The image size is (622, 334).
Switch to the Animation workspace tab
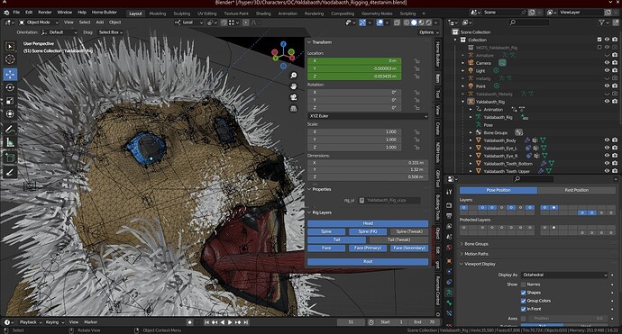coord(288,14)
